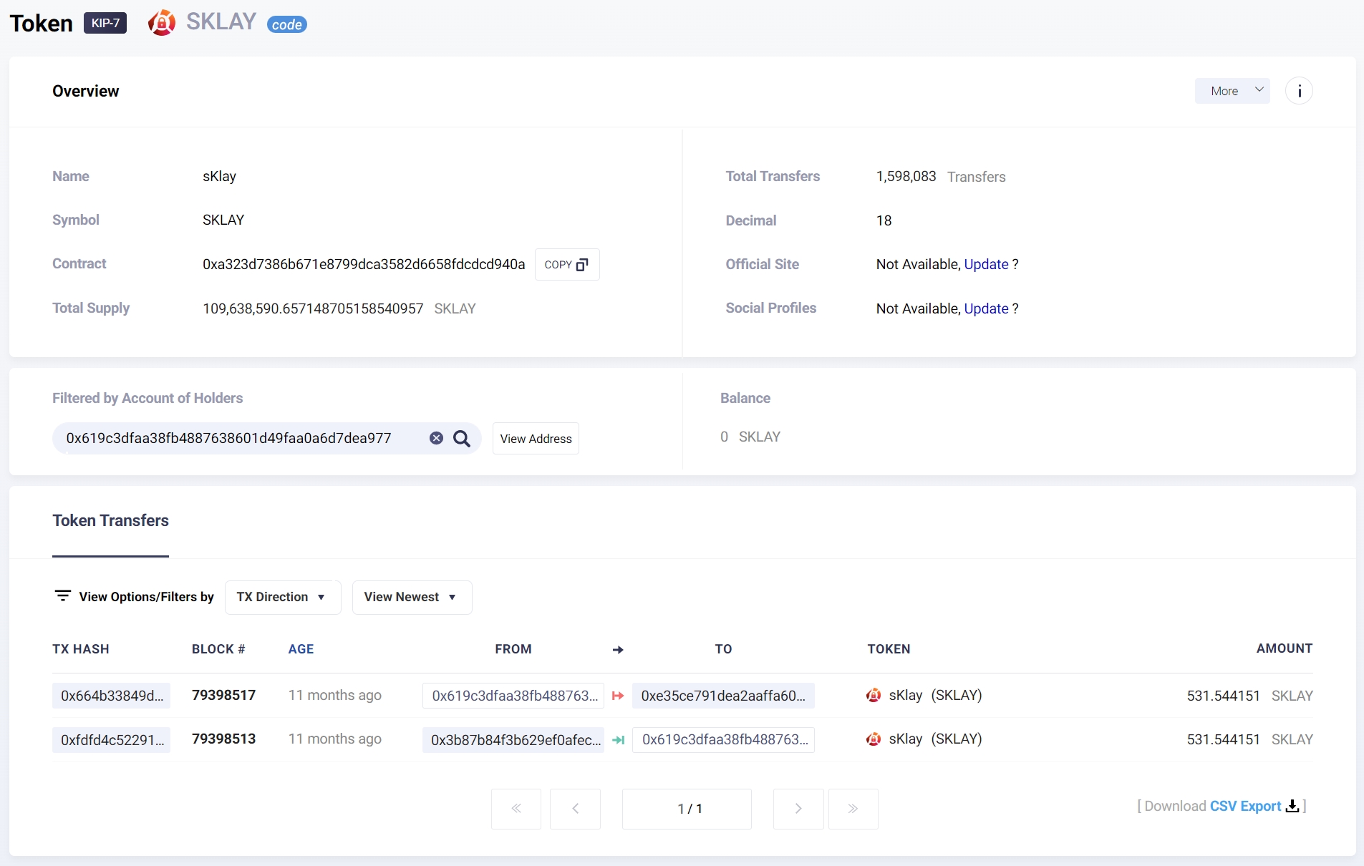The image size is (1364, 866).
Task: Go to the first page of transfers
Action: (516, 809)
